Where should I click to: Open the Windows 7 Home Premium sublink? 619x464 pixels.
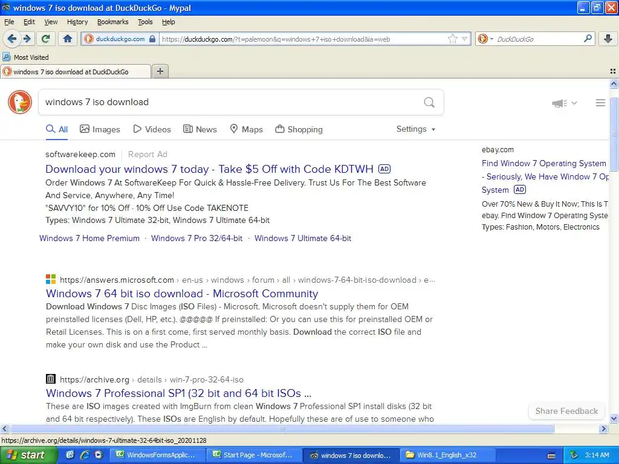click(x=89, y=238)
